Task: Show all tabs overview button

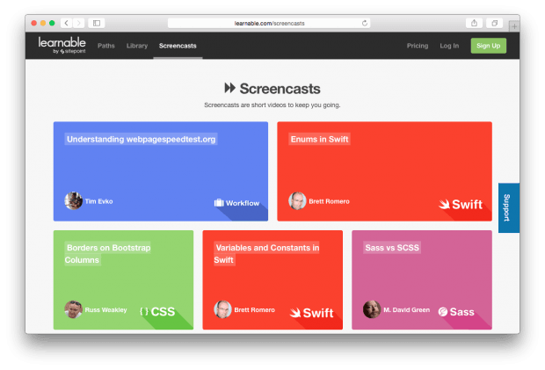Action: (x=495, y=23)
